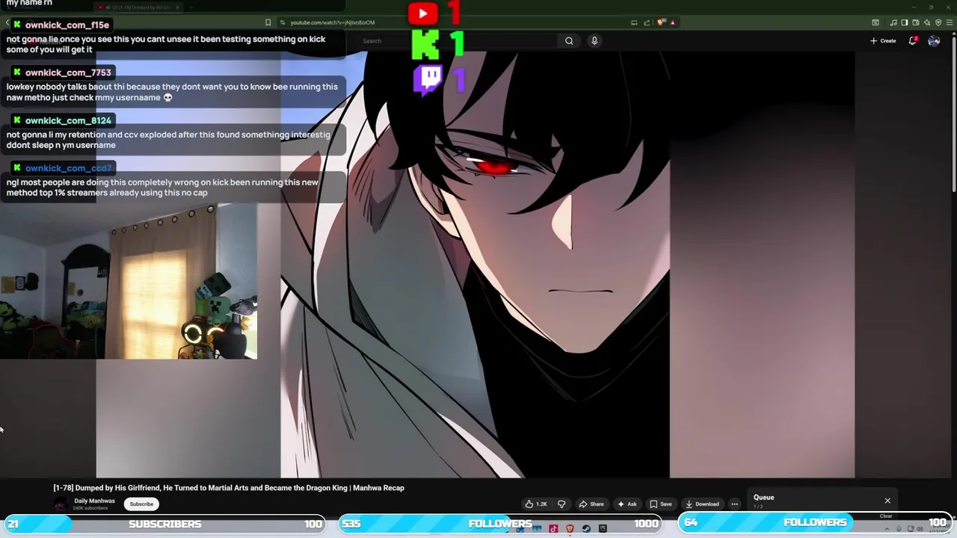Image resolution: width=957 pixels, height=538 pixels.
Task: Like the video with thumbs-up 1.2K
Action: tap(536, 504)
